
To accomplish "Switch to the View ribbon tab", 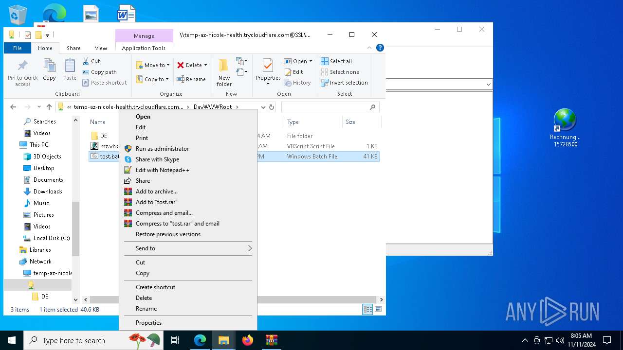I will point(101,48).
